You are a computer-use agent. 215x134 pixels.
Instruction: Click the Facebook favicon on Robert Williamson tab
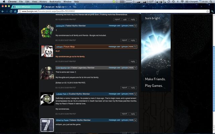pyautogui.click(x=14, y=7)
